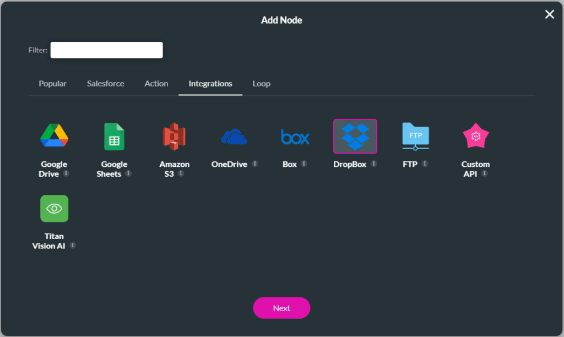Pick the Custom API star icon

point(475,136)
